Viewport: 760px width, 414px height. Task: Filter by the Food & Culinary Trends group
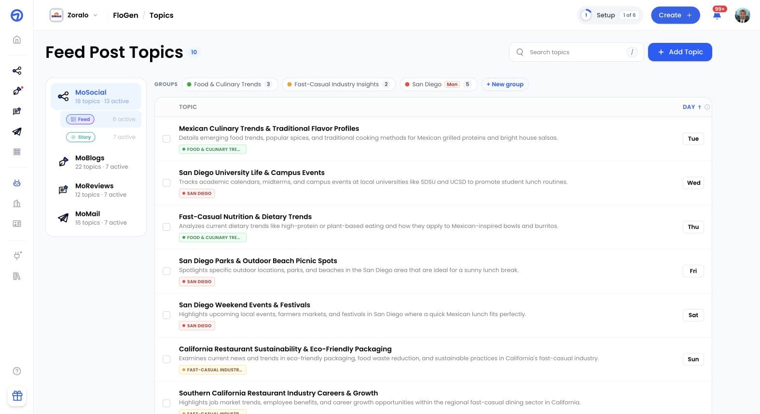[x=230, y=84]
